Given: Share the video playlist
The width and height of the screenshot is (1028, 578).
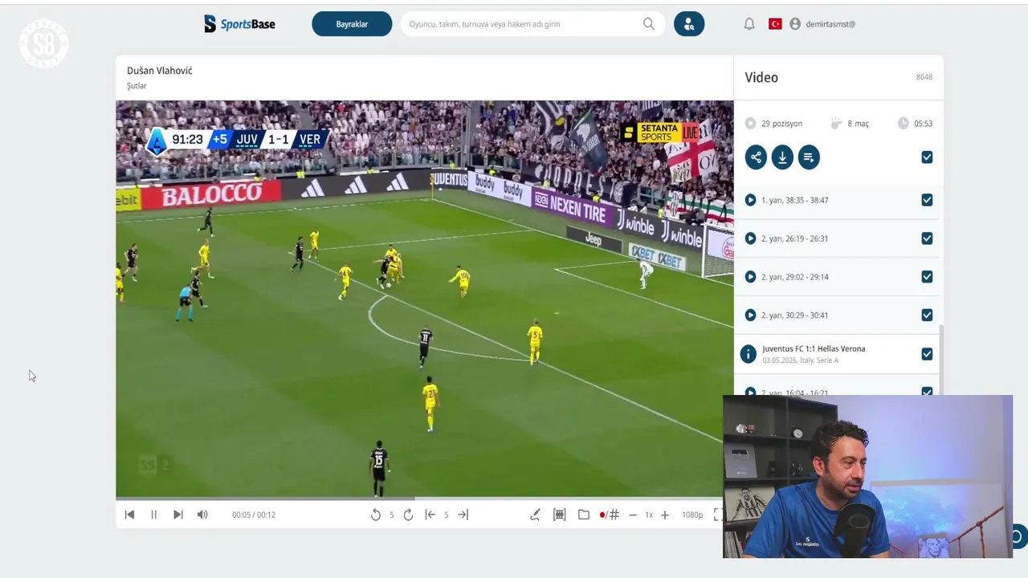Looking at the screenshot, I should pos(756,157).
